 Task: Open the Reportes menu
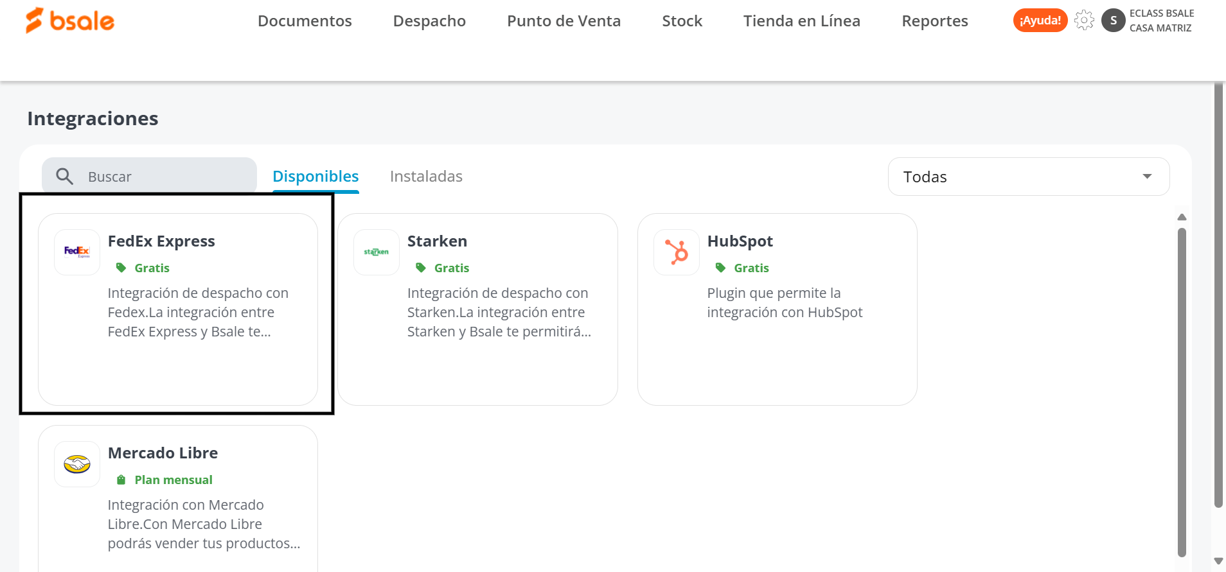(x=934, y=21)
